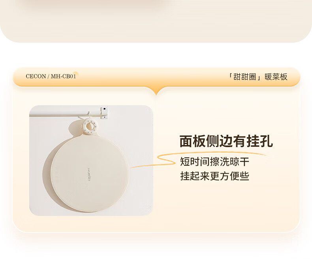Click the orange dot beside MH-CB01

[75, 74]
